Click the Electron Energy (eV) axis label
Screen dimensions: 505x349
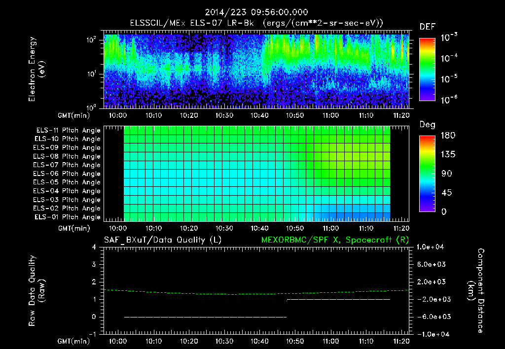click(36, 69)
